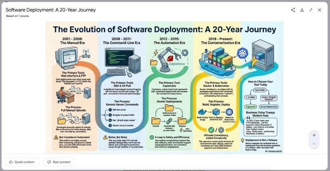The image size is (330, 171).
Task: Mark the infographic as Bad content
Action: point(59,162)
